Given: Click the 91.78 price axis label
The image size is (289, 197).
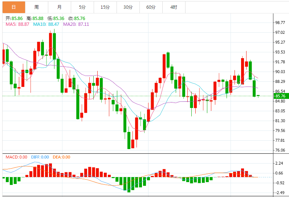Looking at the screenshot, I should coord(280,62).
